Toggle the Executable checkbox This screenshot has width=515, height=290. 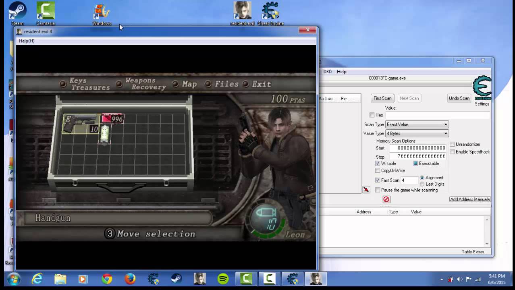pos(415,163)
